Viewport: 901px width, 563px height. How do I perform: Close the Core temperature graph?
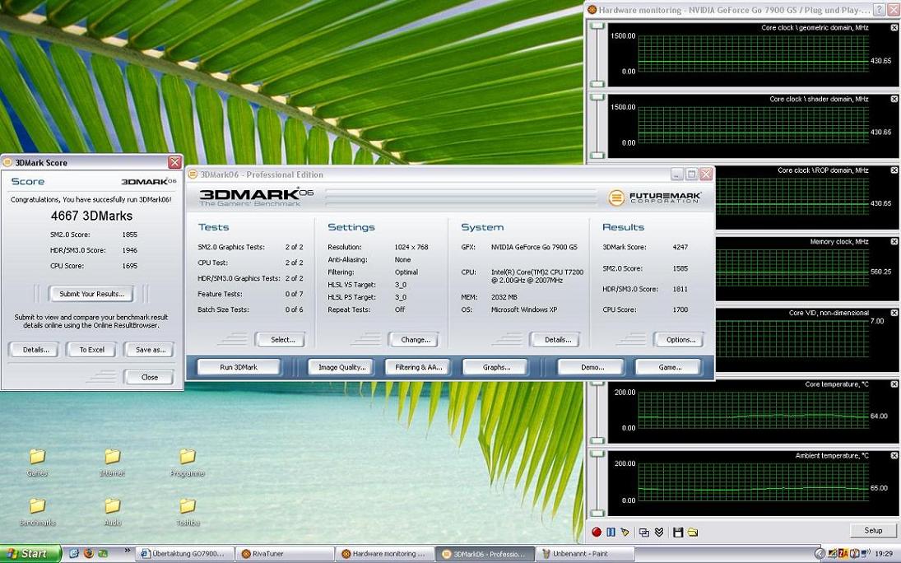pyautogui.click(x=894, y=384)
